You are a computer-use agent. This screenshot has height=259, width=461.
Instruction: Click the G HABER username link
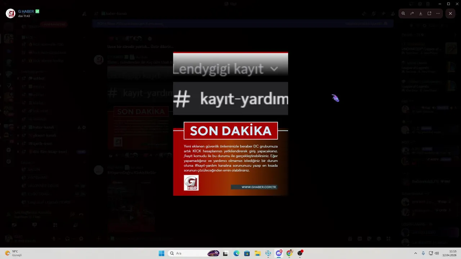click(26, 12)
